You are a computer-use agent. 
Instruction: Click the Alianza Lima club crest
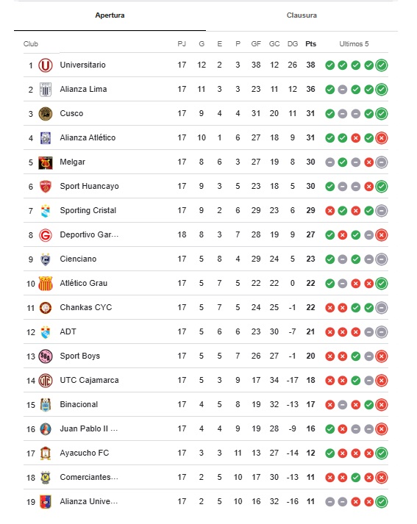pyautogui.click(x=46, y=89)
